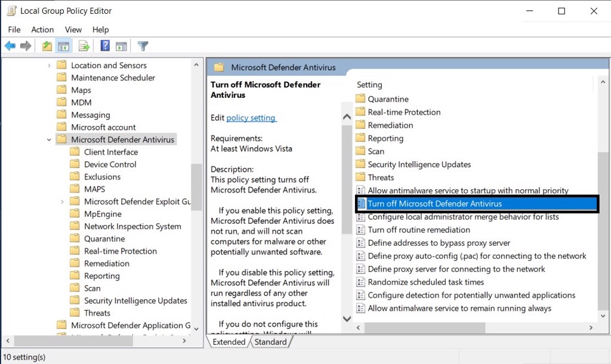Screen dimensions: 611x364
Task: Click settings list horizontal scroll left arrow
Action: [358, 328]
